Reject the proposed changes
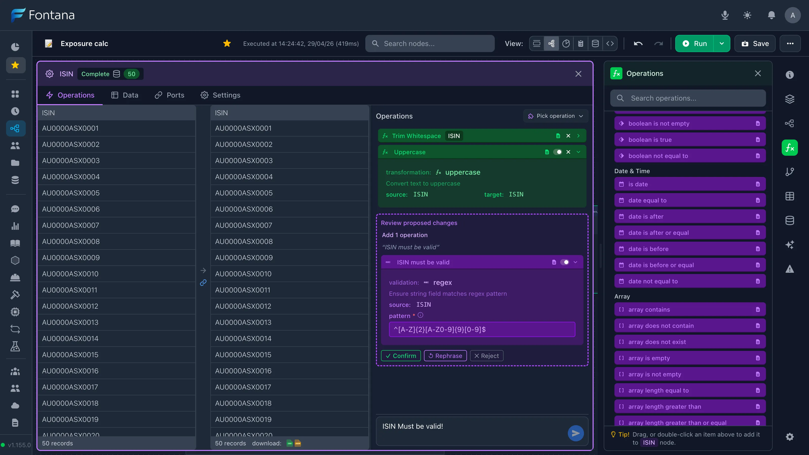The width and height of the screenshot is (809, 455). coord(486,356)
